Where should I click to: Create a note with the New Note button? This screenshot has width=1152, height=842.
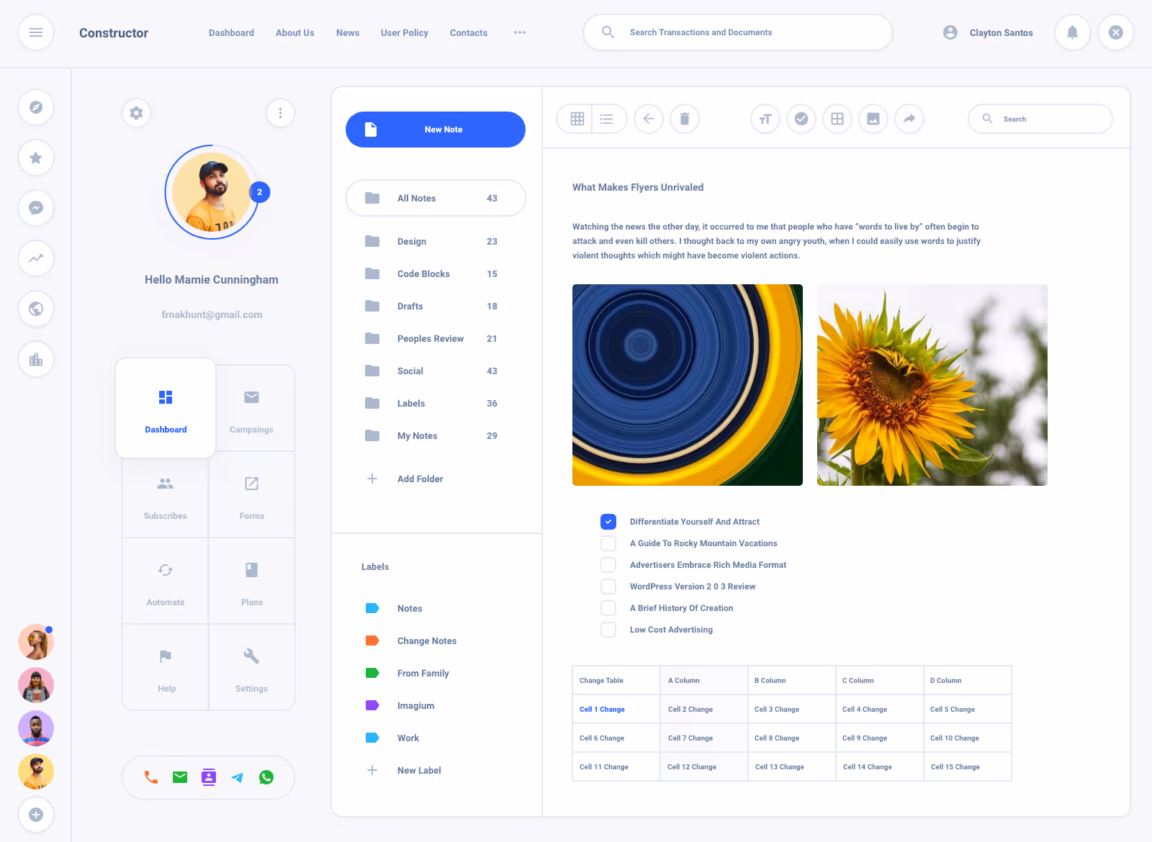point(435,130)
